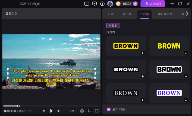Click the playback progress slider handle

18,106
